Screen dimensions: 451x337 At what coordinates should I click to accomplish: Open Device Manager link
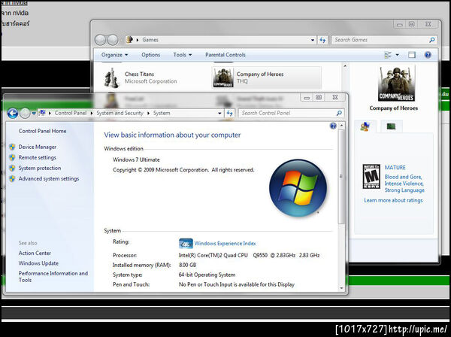pyautogui.click(x=38, y=147)
